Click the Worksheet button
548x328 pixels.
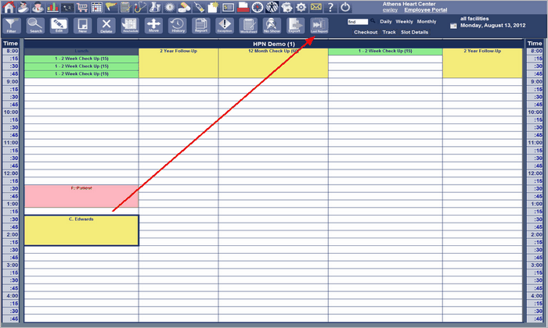[248, 26]
